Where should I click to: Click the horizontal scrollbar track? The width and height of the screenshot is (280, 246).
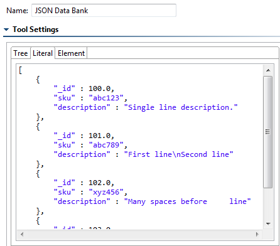(x=139, y=234)
